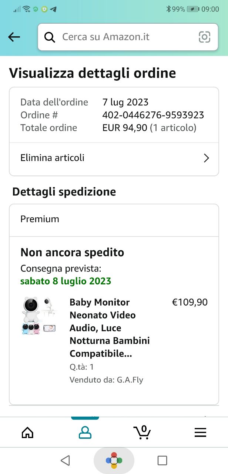Tap the battery status indicator
Image resolution: width=228 pixels, height=474 pixels.
click(x=193, y=9)
